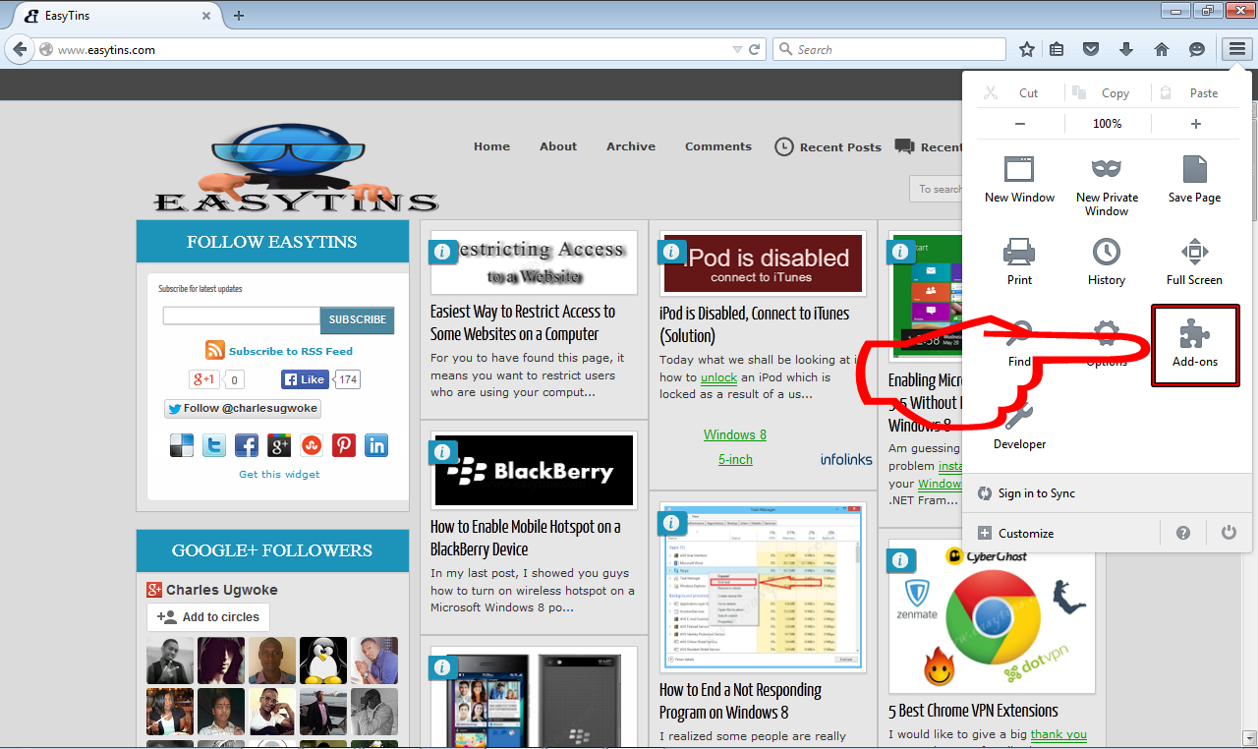1258x749 pixels.
Task: Open the Recent Posts navigation link
Action: click(x=829, y=146)
